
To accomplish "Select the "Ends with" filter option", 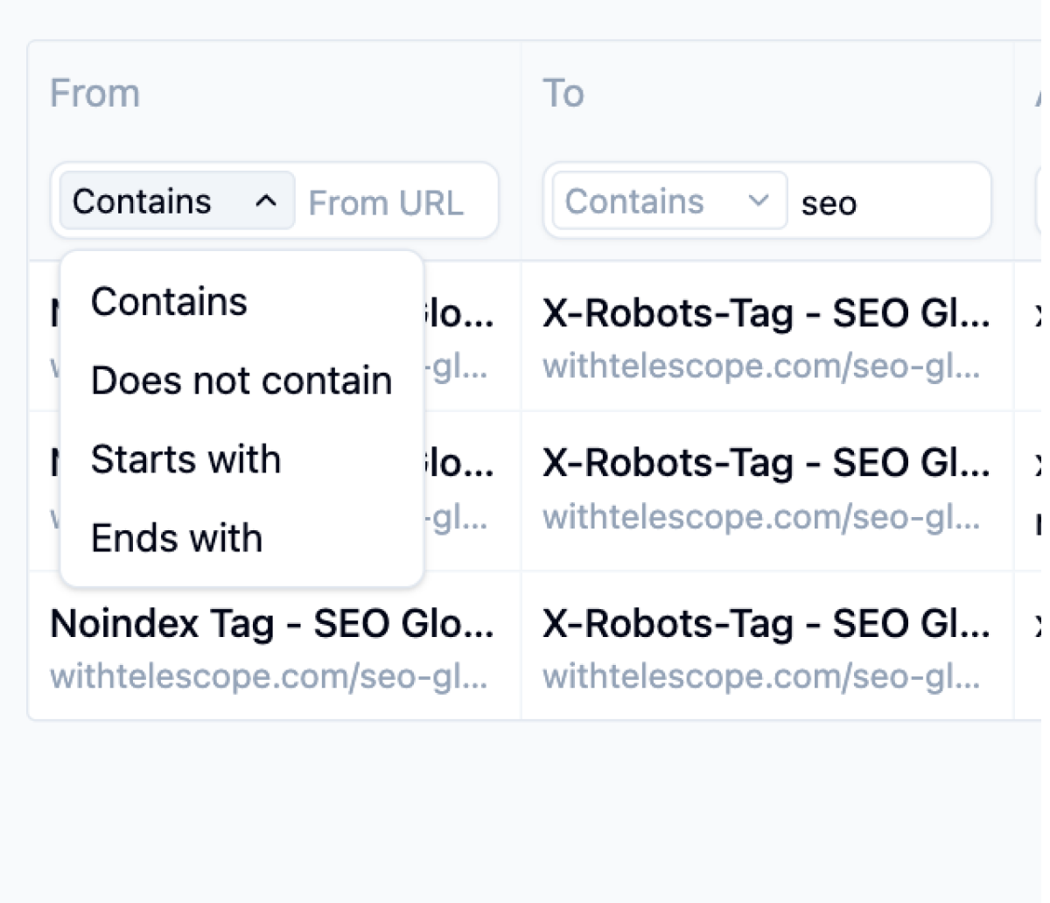I will point(177,538).
